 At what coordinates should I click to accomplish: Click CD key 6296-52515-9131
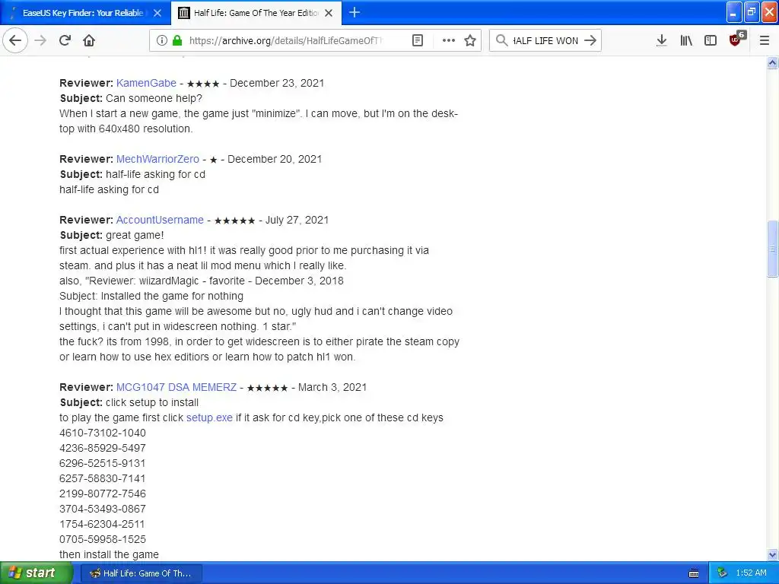(x=103, y=463)
